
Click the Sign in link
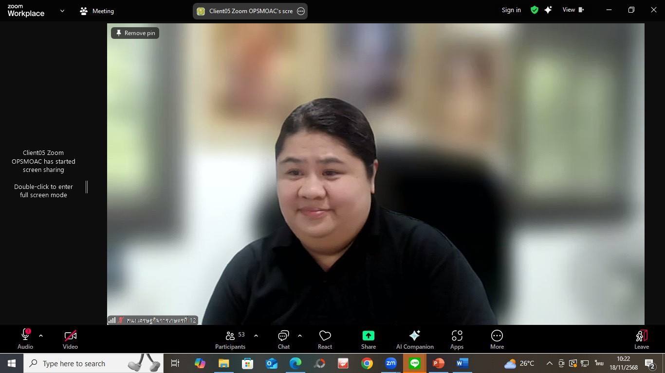pyautogui.click(x=511, y=10)
